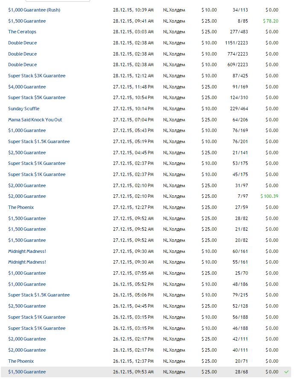Click the $78.20 winnings amount
The width and height of the screenshot is (295, 379).
[271, 21]
